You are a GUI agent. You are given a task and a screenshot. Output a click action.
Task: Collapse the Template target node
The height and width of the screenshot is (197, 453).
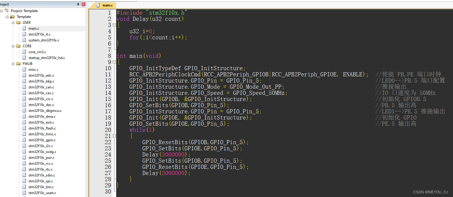[7, 17]
